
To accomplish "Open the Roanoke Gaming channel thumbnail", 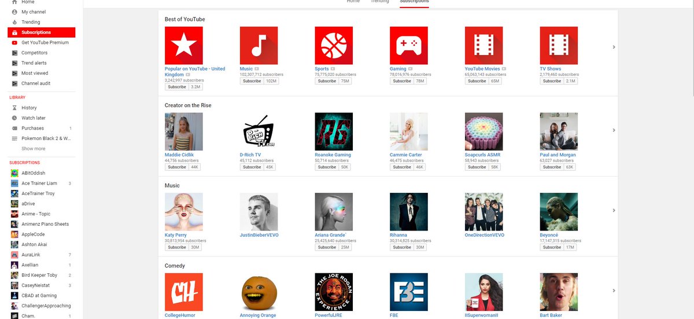I will 334,131.
